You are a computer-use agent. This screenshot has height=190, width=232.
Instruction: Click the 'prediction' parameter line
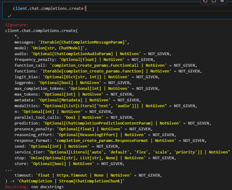click(x=113, y=123)
